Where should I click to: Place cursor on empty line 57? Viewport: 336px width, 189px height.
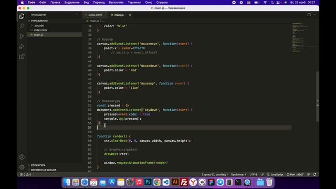[x=194, y=128]
